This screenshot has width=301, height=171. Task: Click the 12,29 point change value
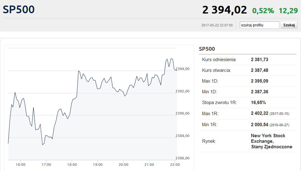click(288, 11)
